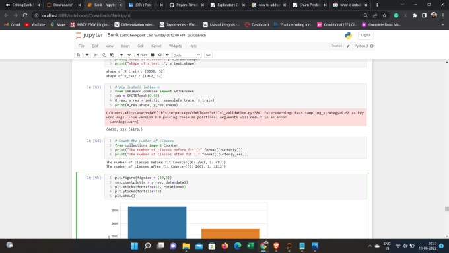Cut the selected cells
449x253 pixels.
click(x=96, y=55)
